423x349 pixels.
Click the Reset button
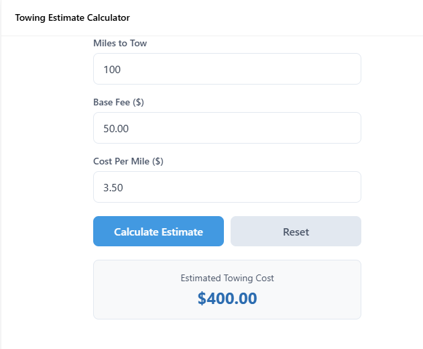296,232
